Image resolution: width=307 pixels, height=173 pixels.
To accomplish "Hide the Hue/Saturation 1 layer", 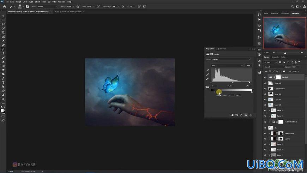I will click(265, 122).
